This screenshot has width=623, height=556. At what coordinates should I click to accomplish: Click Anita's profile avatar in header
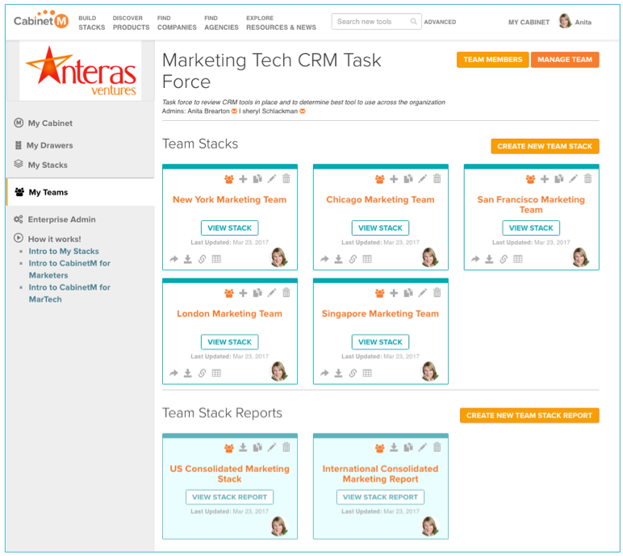[x=565, y=21]
